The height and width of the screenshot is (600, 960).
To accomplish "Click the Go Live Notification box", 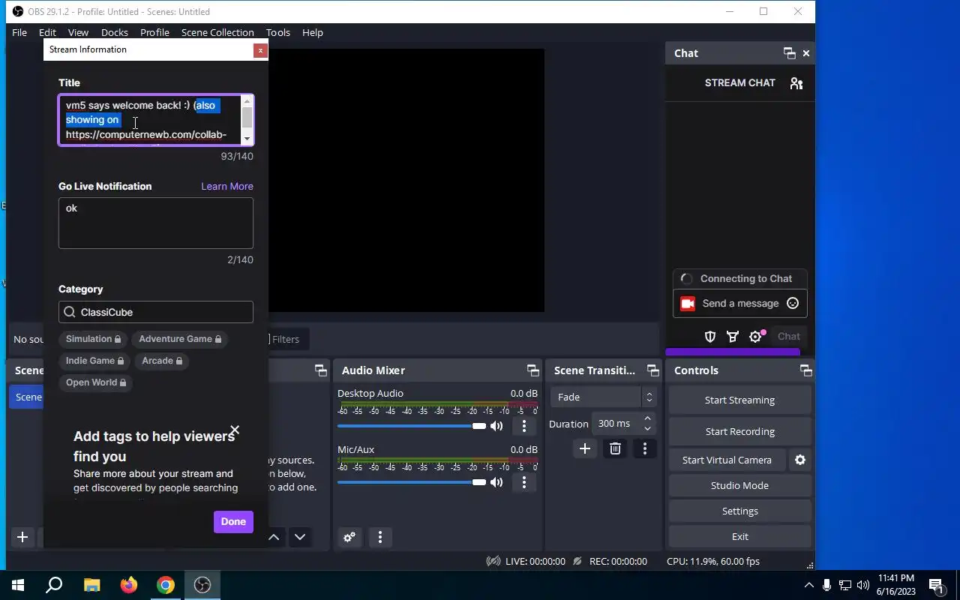I will (156, 223).
